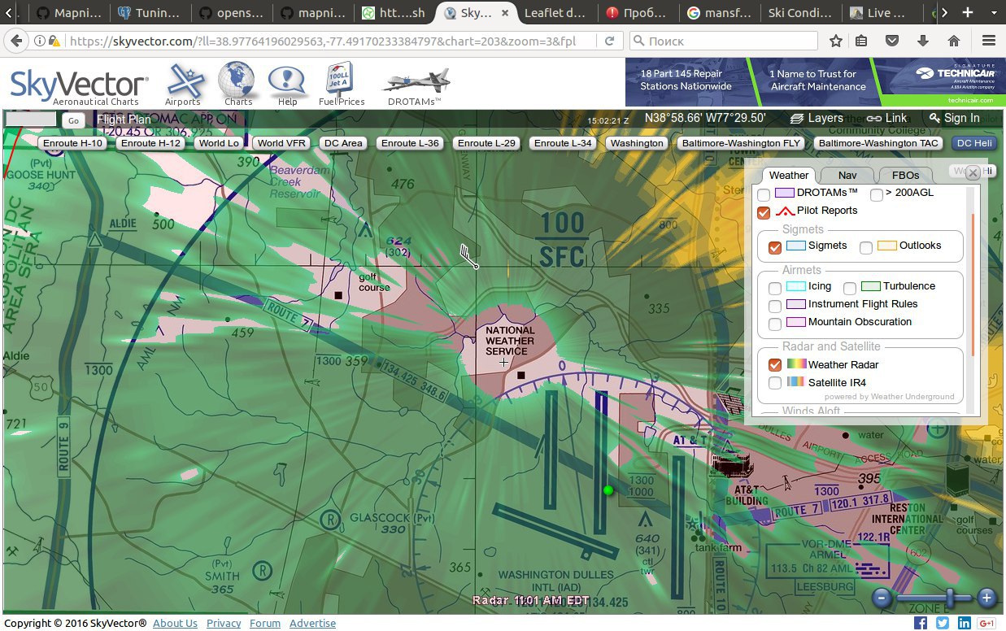The height and width of the screenshot is (631, 1006).
Task: Share on Twitter icon
Action: tap(943, 623)
